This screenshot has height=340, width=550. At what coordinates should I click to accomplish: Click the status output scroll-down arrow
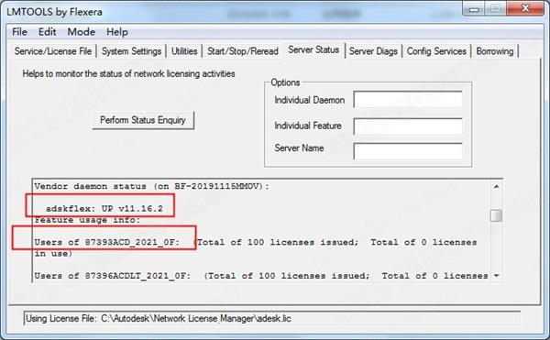tap(496, 276)
